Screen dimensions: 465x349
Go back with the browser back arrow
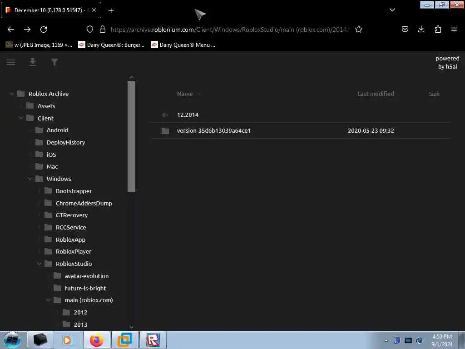coord(11,30)
